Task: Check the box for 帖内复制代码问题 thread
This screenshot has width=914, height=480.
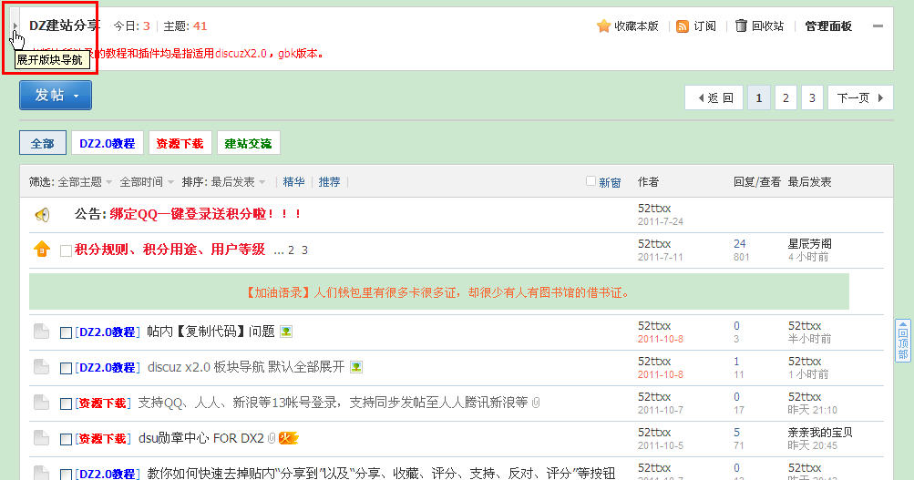Action: [x=66, y=333]
